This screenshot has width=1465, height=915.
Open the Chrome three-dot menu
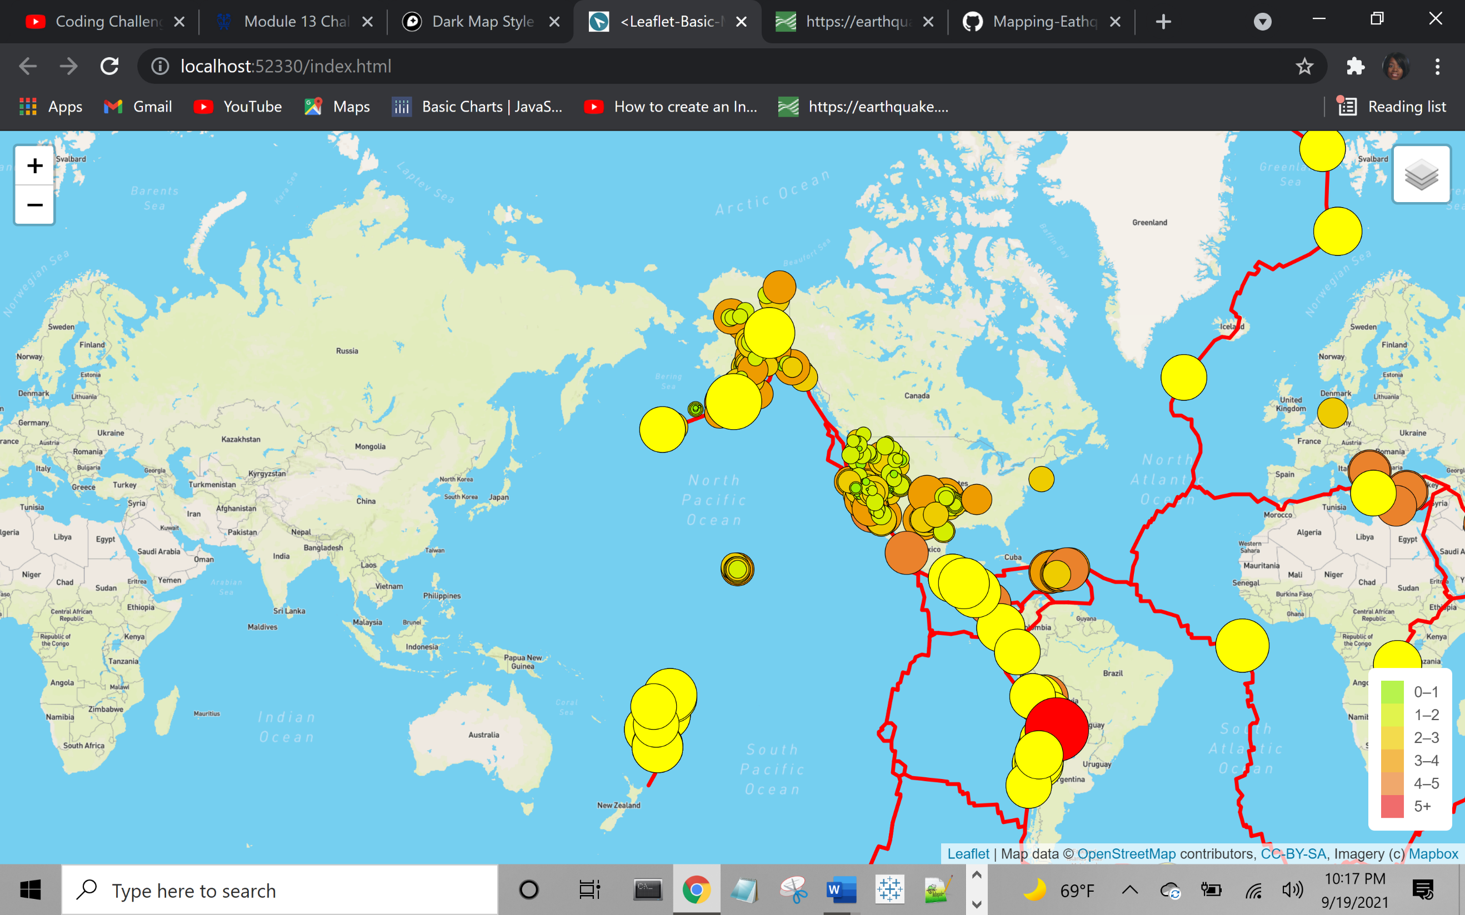click(x=1437, y=66)
